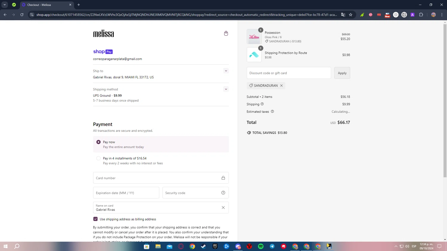Clear the Name on card field
Viewport: 447px width, 251px height.
pos(223,208)
